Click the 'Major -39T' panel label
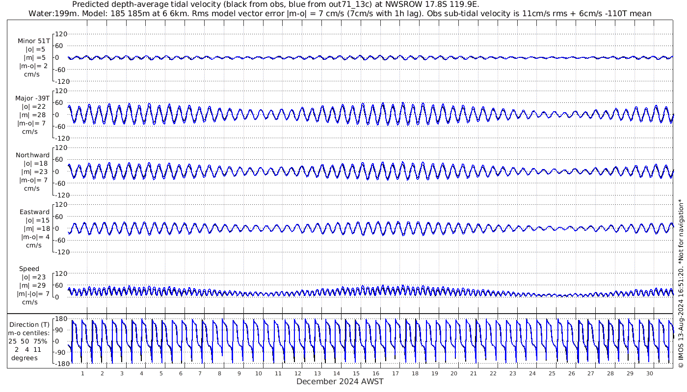Image resolution: width=687 pixels, height=392 pixels. [x=32, y=98]
